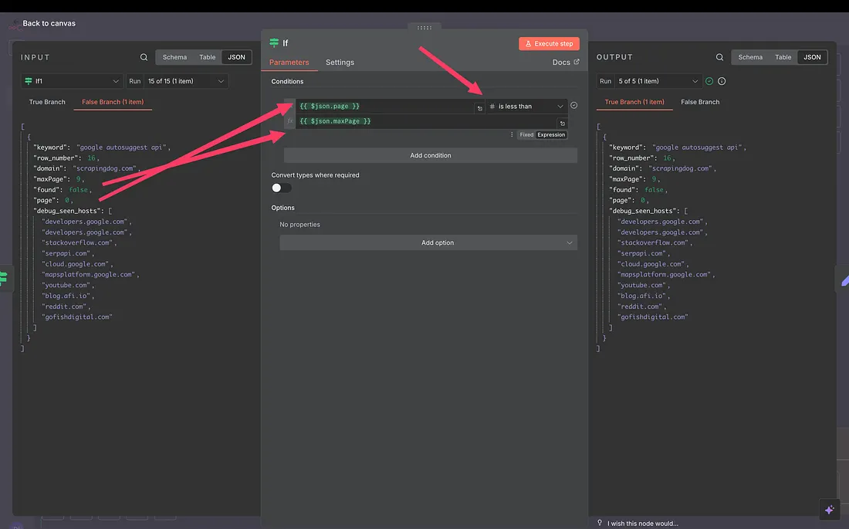This screenshot has width=849, height=529.
Task: Click the If node signpost icon in header
Action: (274, 43)
